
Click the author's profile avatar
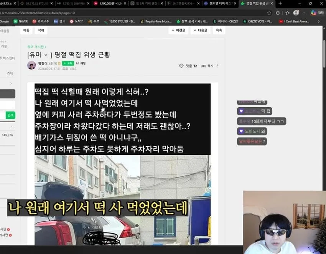point(31,66)
